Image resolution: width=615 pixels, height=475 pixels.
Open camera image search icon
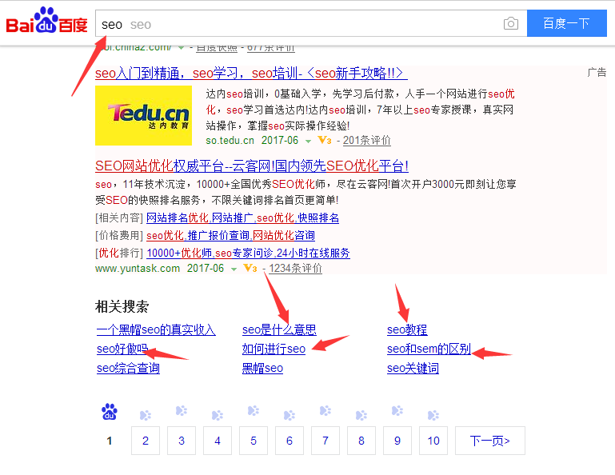click(510, 24)
